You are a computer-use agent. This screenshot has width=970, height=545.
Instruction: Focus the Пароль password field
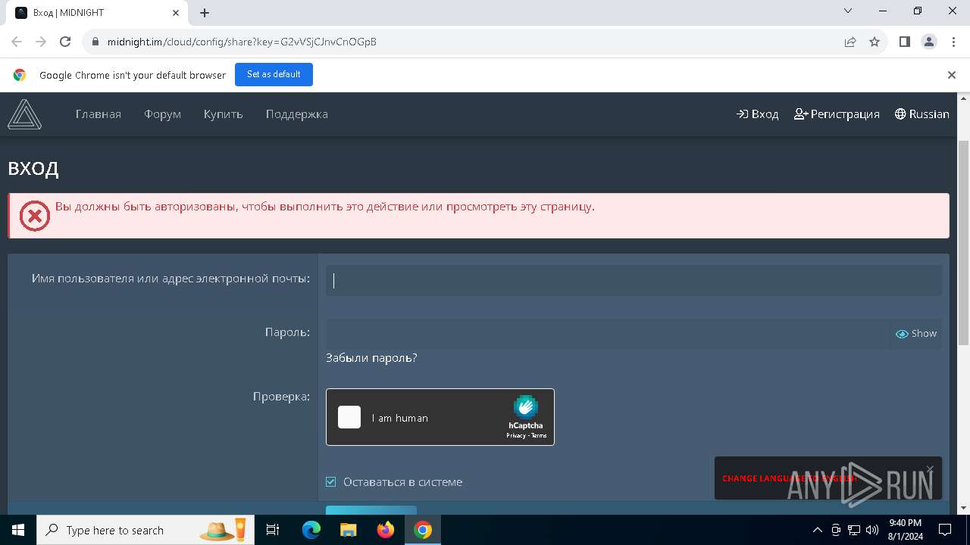click(607, 334)
